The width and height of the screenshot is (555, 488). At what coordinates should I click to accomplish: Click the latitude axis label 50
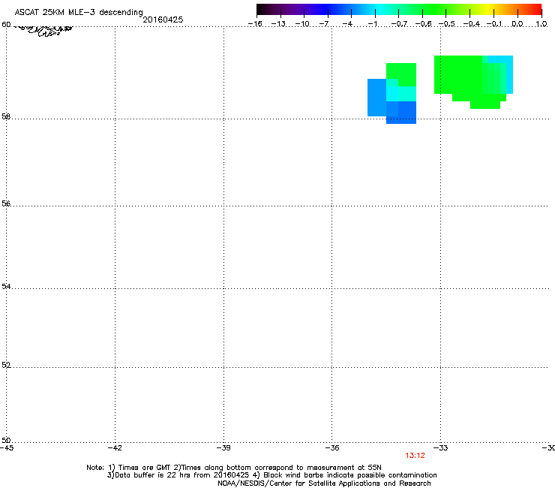(x=6, y=440)
